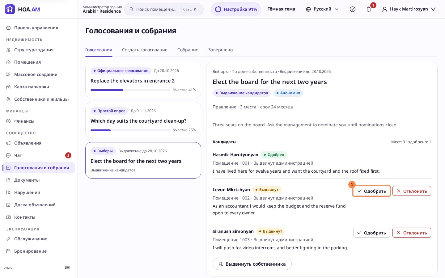Open Массовое создание in sidebar
Viewport: 445px width, 278px height.
point(39,74)
